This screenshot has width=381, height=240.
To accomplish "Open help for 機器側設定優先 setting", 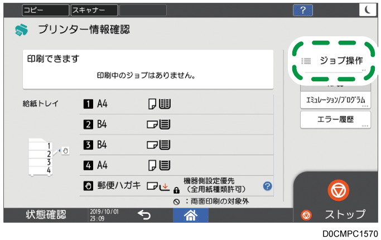I will pyautogui.click(x=267, y=186).
